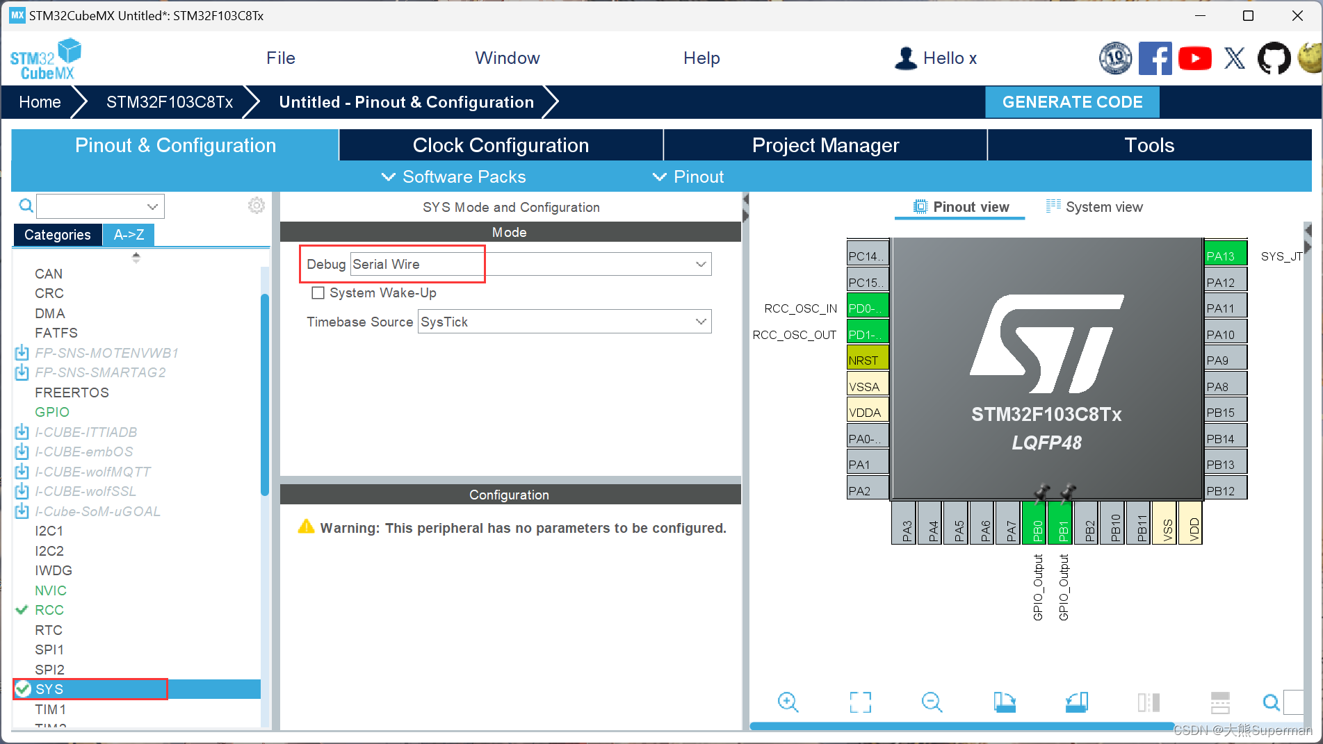Select the Categories tab
1323x744 pixels.
point(57,235)
